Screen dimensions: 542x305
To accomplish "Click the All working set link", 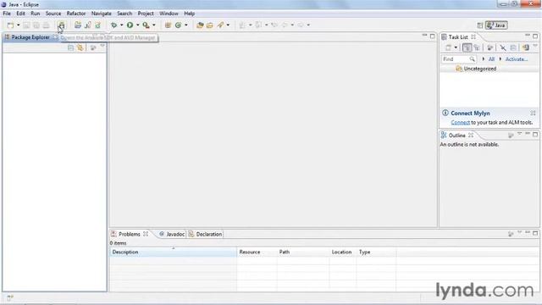I will (491, 59).
